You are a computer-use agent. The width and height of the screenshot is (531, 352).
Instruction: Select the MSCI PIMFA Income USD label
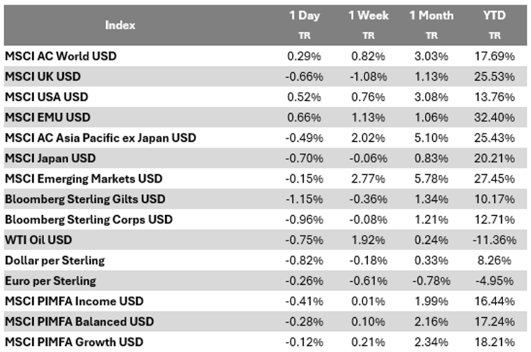pos(74,301)
